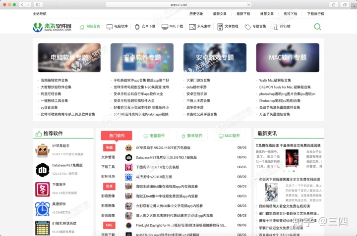
Task: Open the Safari tab overview icon
Action: point(345,4)
